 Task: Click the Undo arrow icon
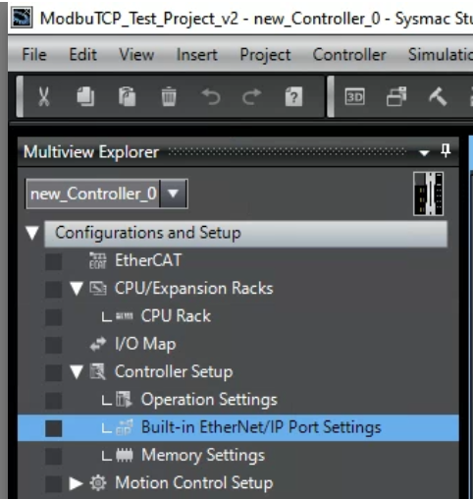211,97
